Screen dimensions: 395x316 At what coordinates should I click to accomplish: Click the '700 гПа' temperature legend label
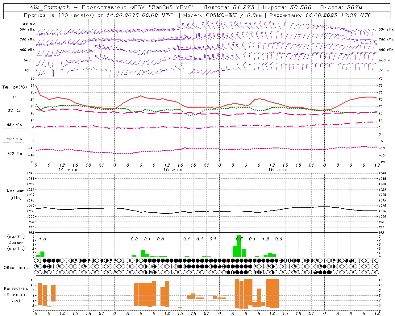[x=15, y=139]
